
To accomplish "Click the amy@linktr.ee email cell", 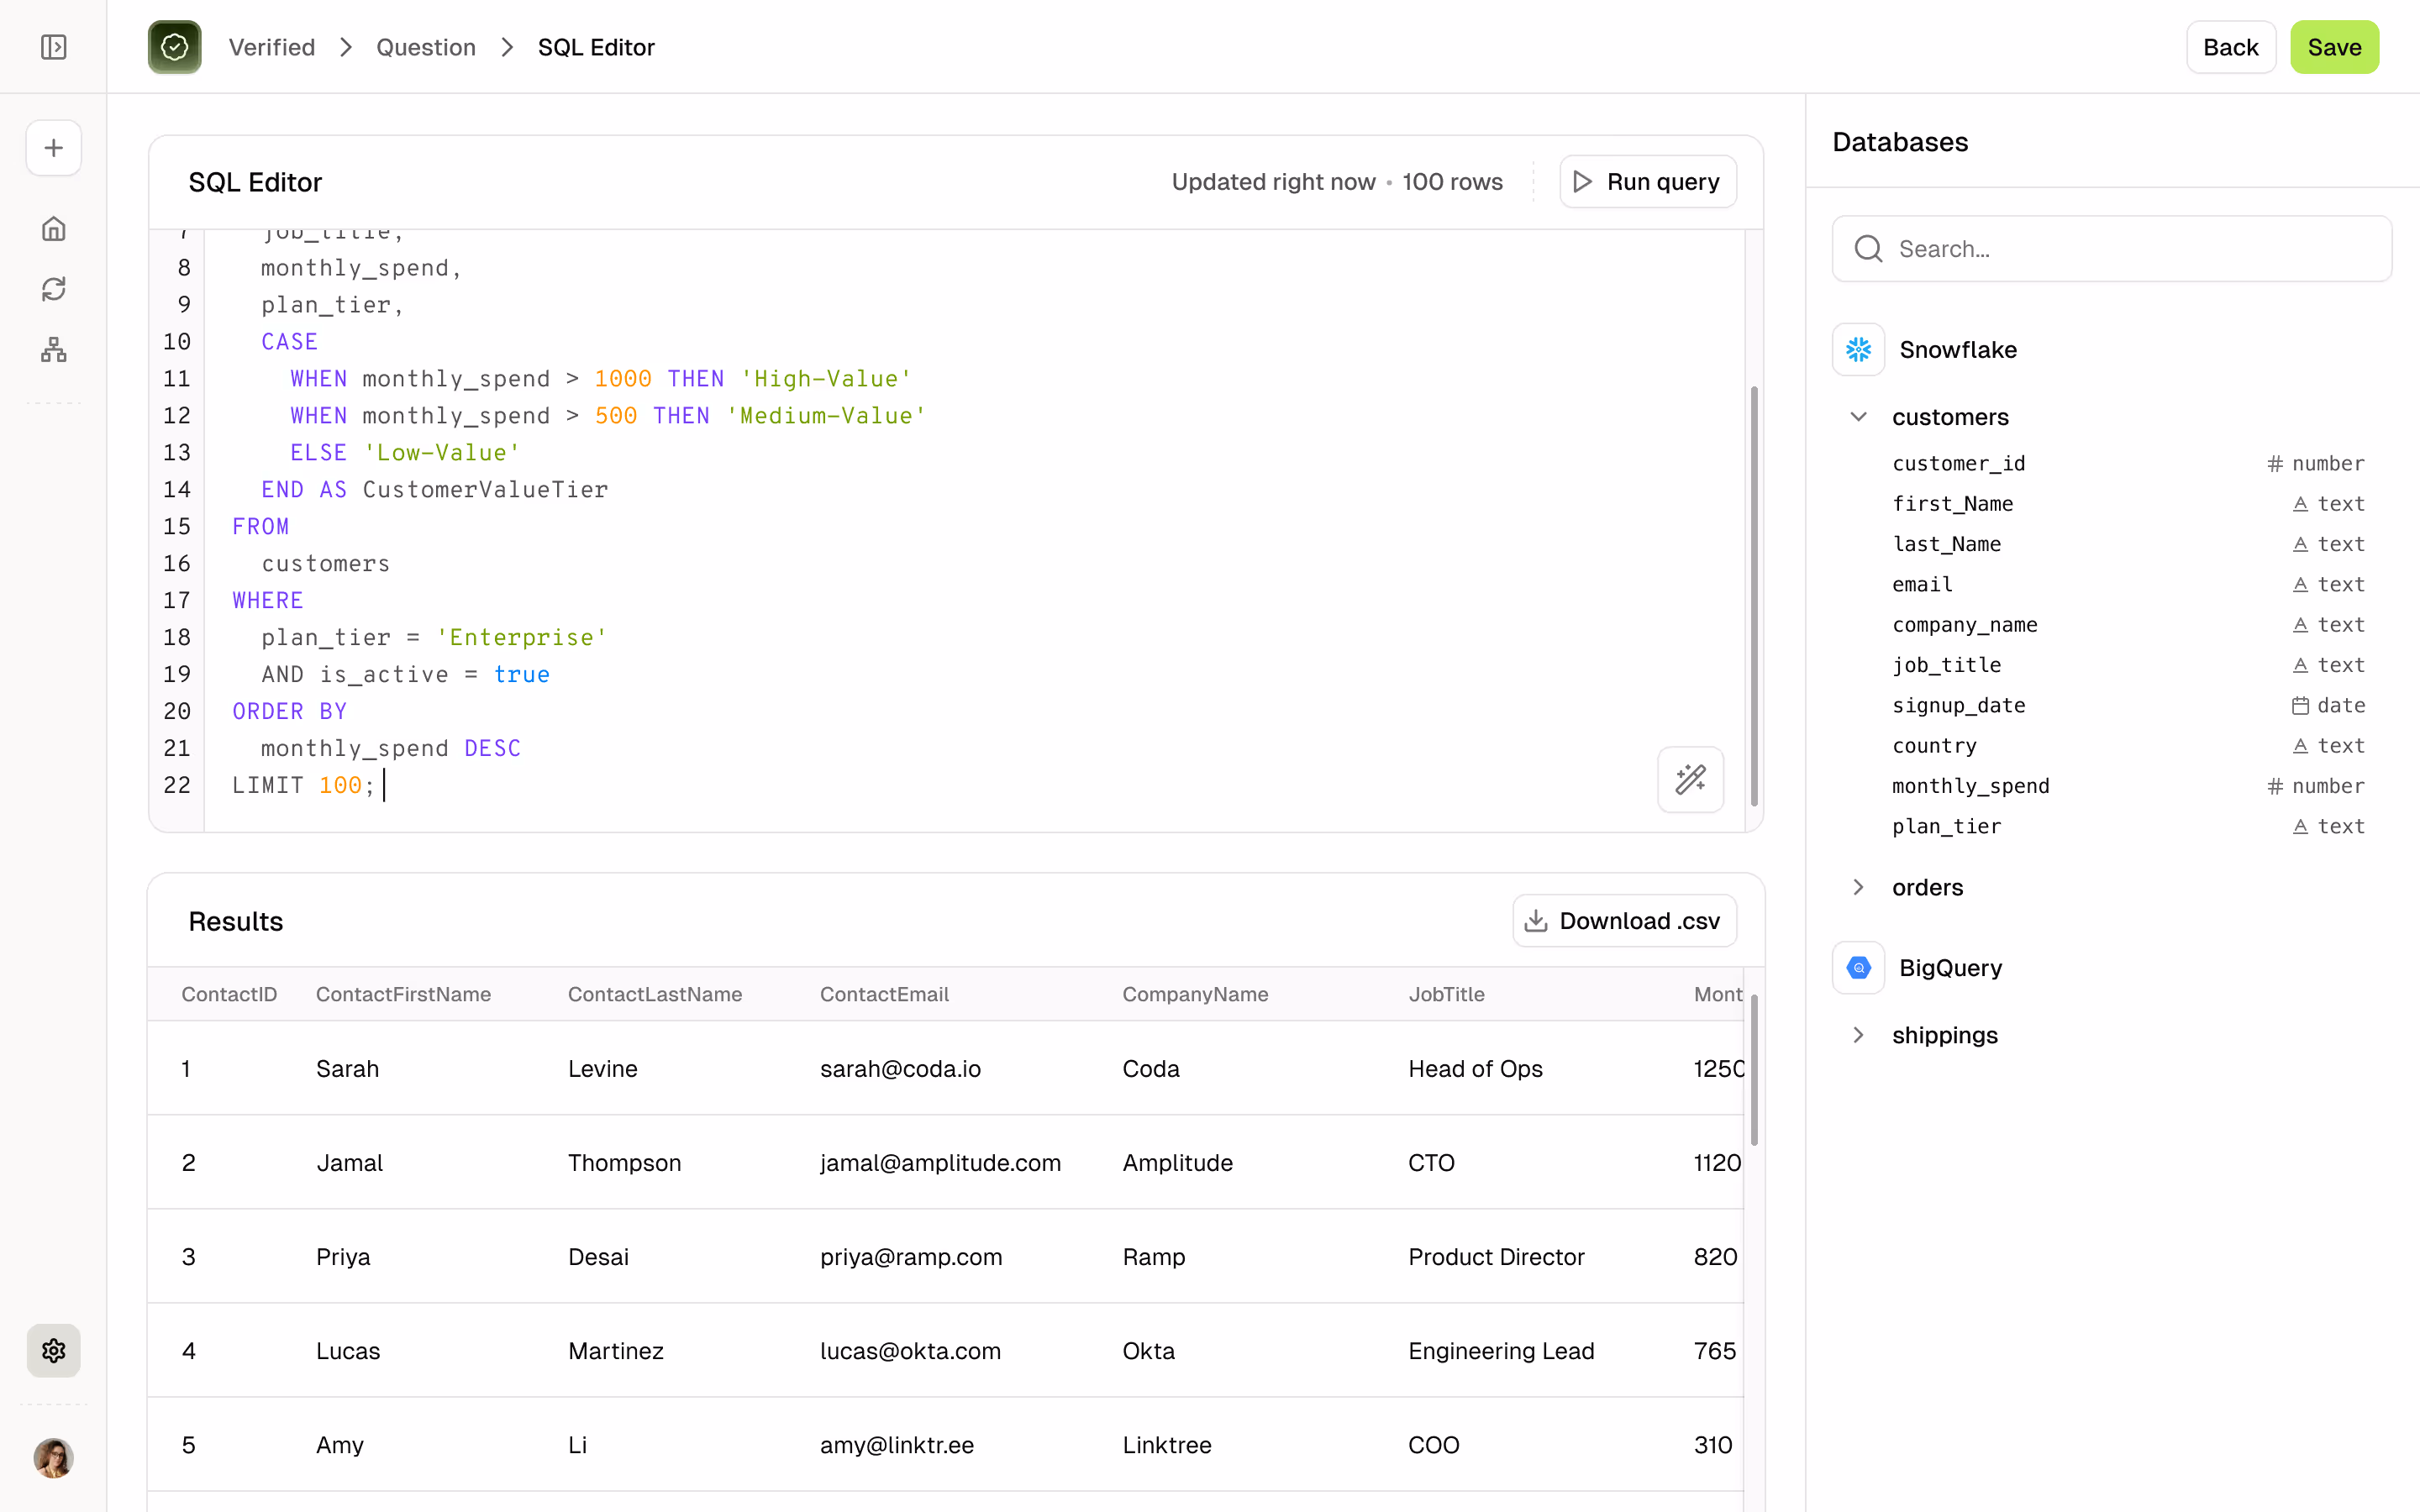I will point(896,1445).
